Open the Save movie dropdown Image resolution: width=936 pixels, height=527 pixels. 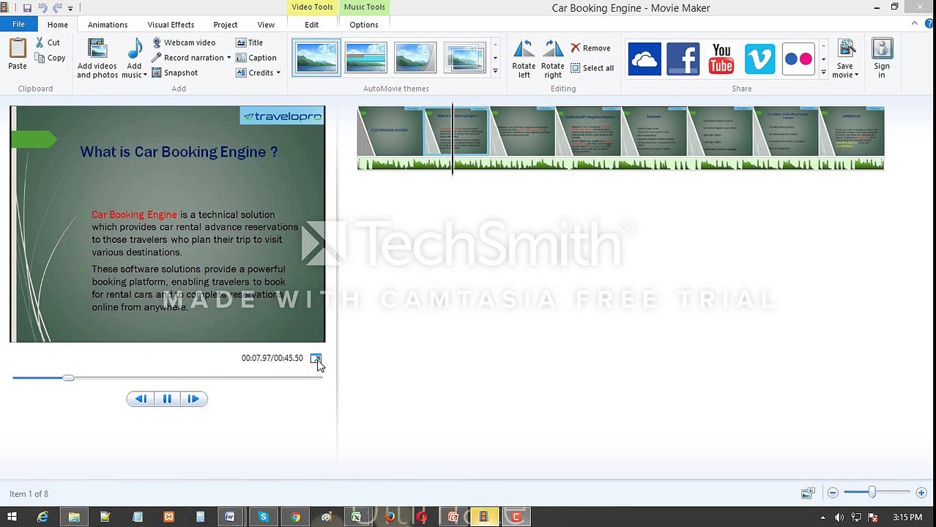[x=845, y=70]
